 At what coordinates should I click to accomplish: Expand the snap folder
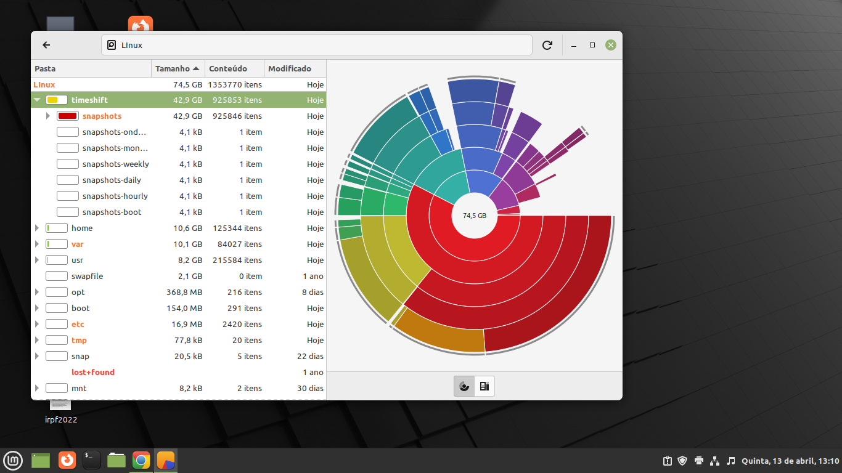click(37, 356)
